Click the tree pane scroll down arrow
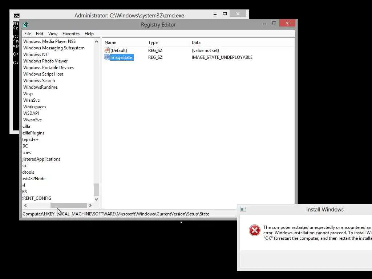Screen dimensions: 372x279 click(x=96, y=199)
